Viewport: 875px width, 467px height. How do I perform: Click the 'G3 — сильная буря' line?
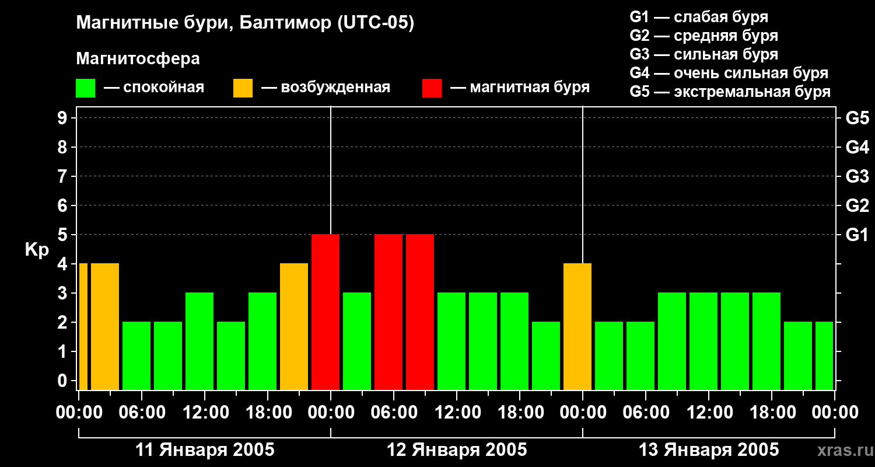pyautogui.click(x=704, y=54)
